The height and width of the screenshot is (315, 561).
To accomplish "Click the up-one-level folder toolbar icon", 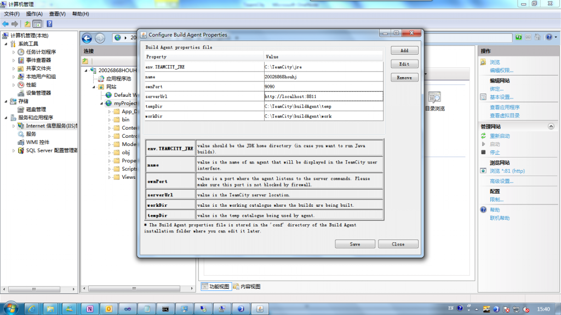I will click(27, 24).
